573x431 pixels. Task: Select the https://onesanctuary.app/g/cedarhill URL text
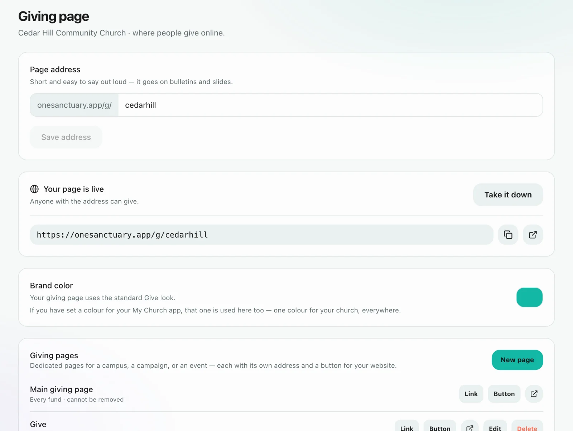click(x=122, y=235)
